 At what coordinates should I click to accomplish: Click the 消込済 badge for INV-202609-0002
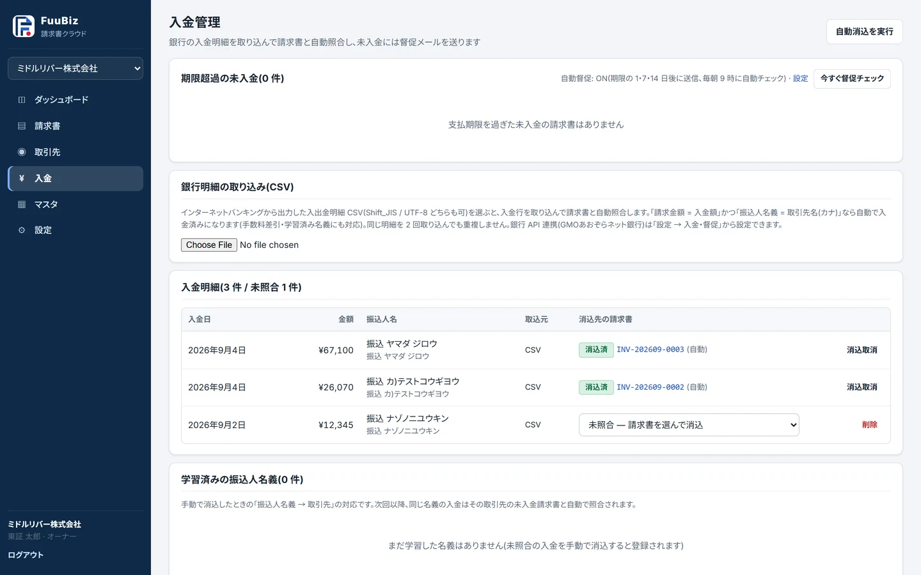click(596, 387)
